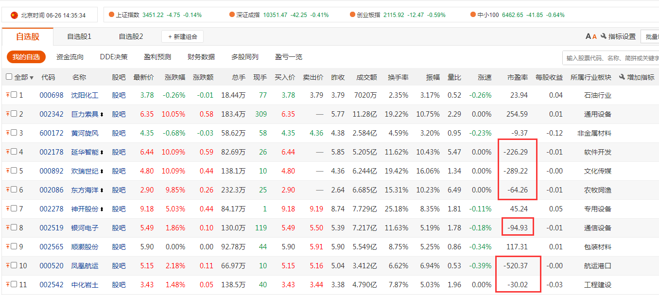Pin 凤凰航运 row to top
This screenshot has height=295, width=659.
[x=8, y=265]
